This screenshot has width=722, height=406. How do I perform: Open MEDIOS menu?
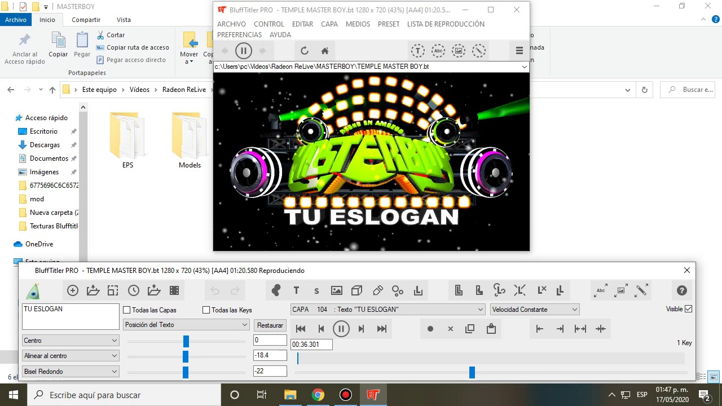[358, 24]
